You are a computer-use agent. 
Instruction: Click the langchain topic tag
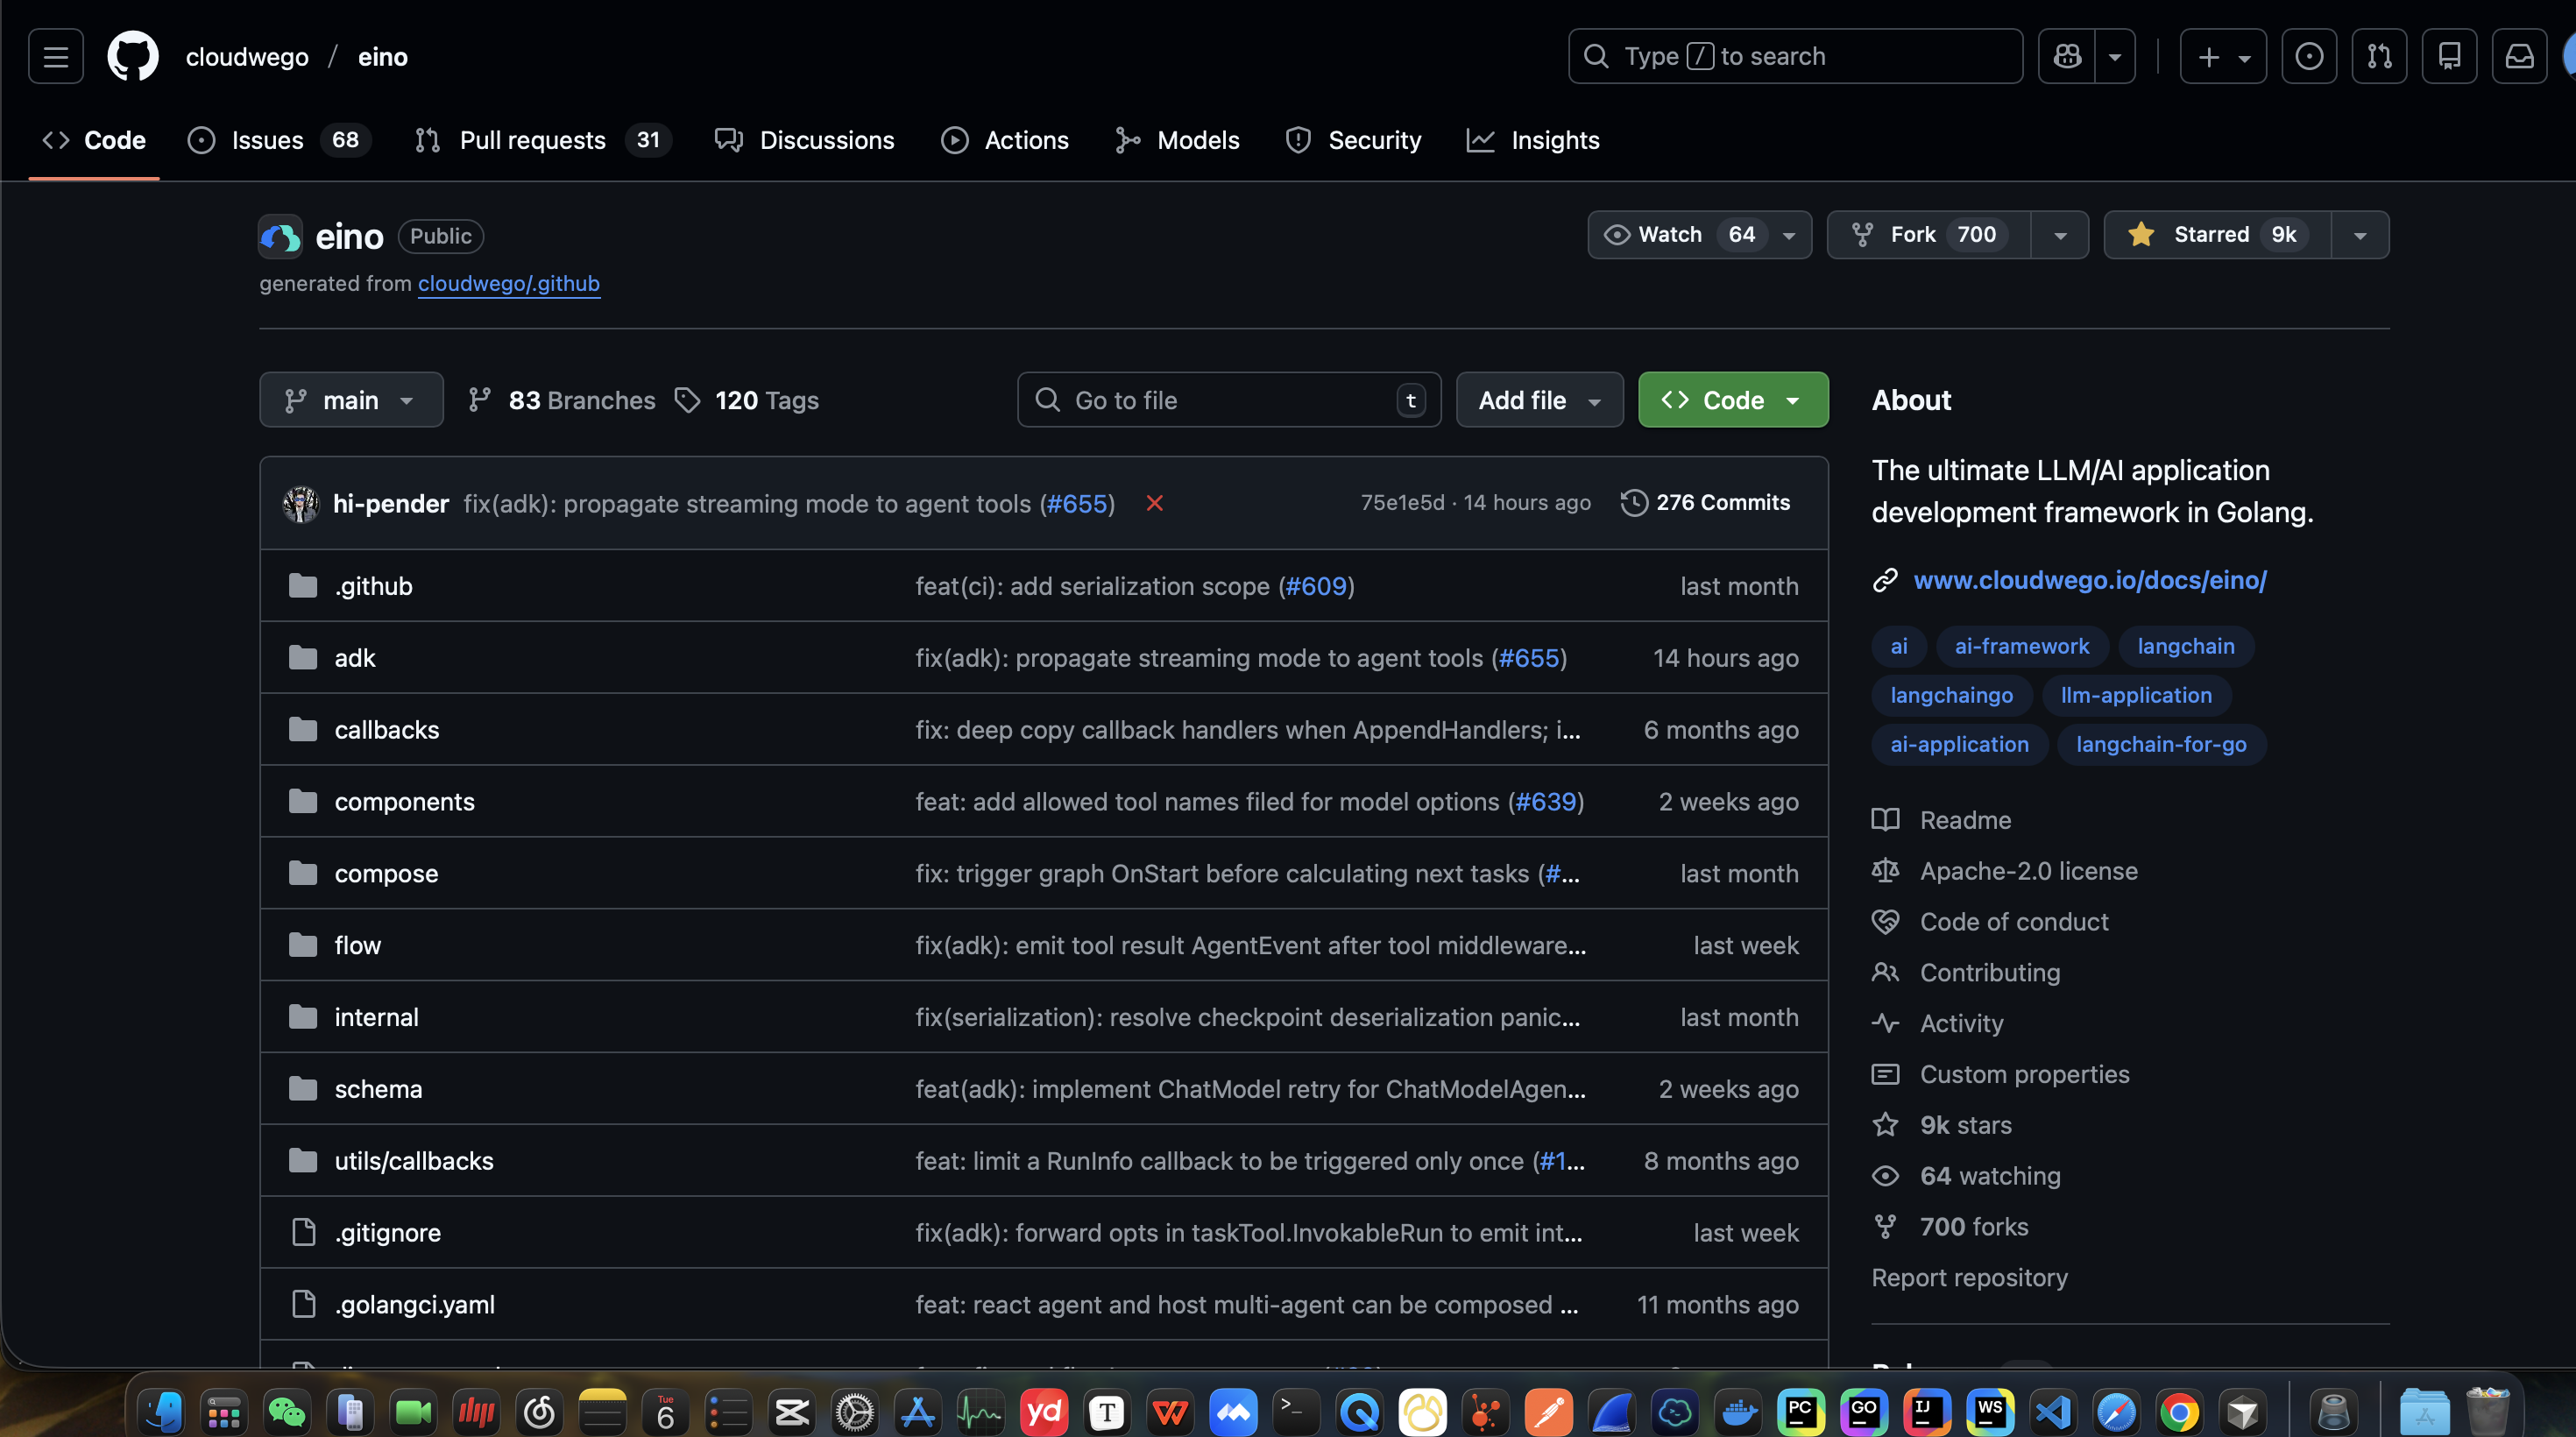pyautogui.click(x=2185, y=646)
